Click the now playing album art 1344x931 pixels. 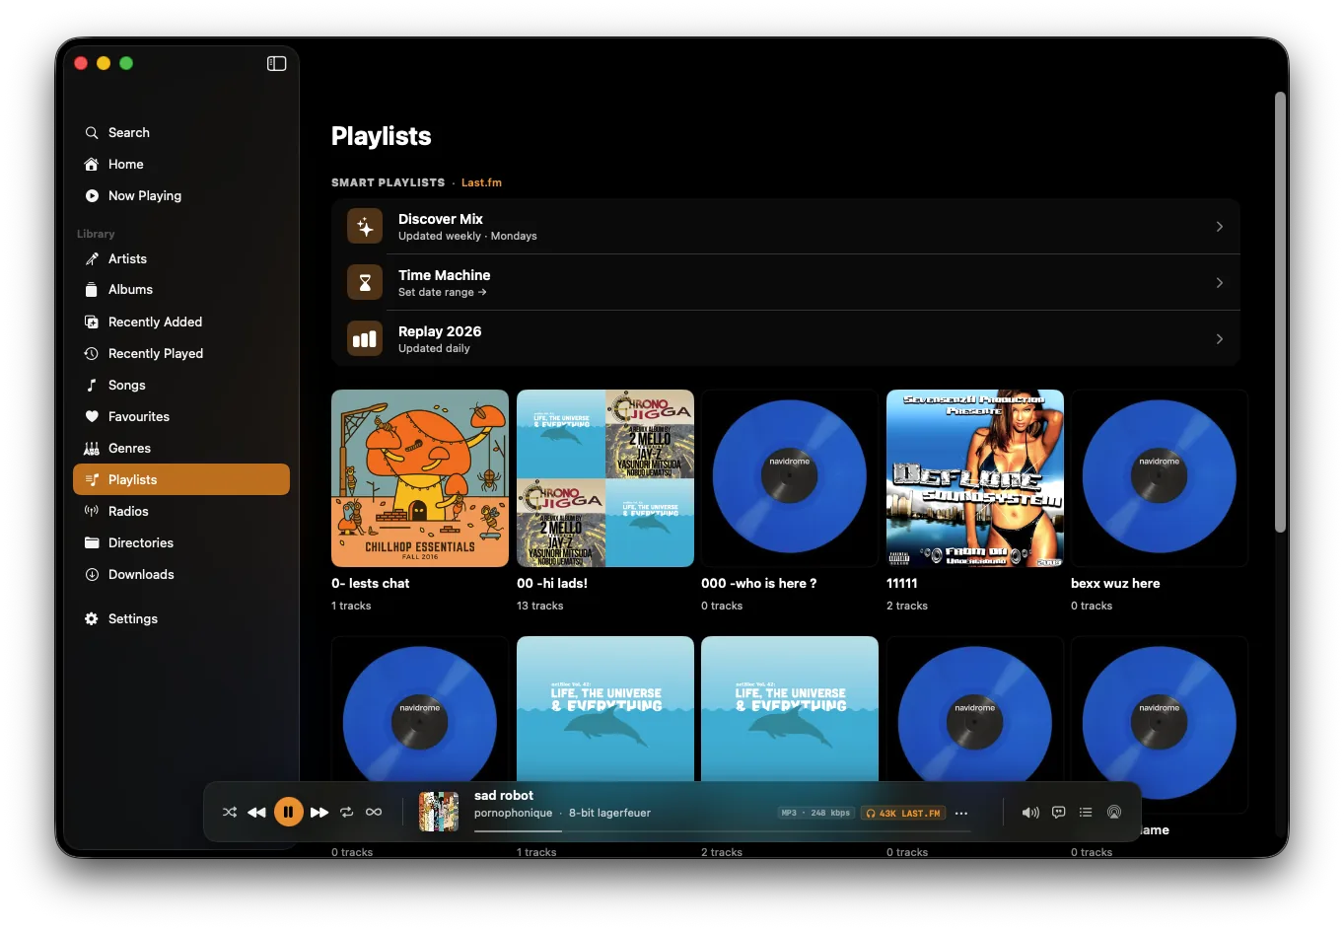click(439, 812)
